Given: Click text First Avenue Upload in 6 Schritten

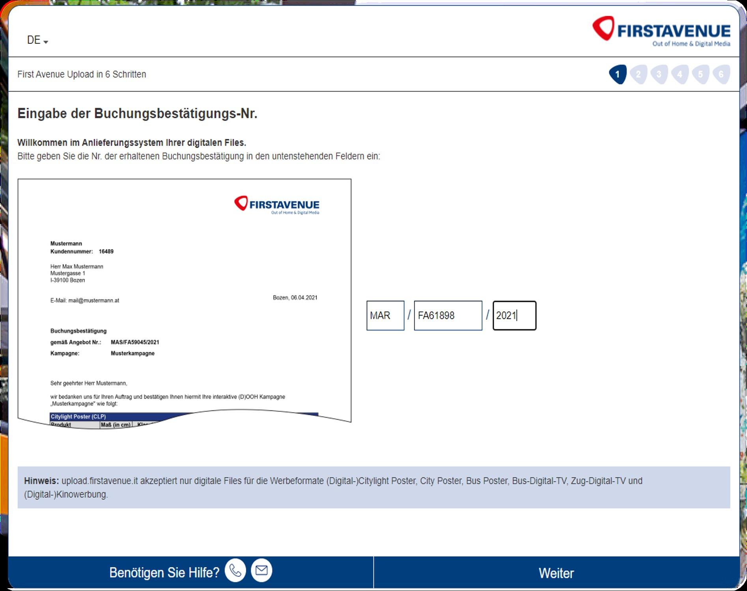Looking at the screenshot, I should [82, 75].
